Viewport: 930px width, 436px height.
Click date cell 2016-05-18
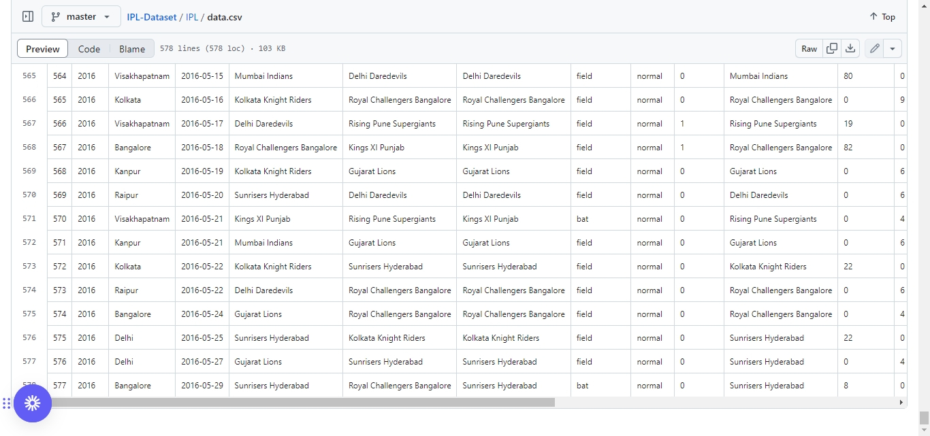coord(202,148)
